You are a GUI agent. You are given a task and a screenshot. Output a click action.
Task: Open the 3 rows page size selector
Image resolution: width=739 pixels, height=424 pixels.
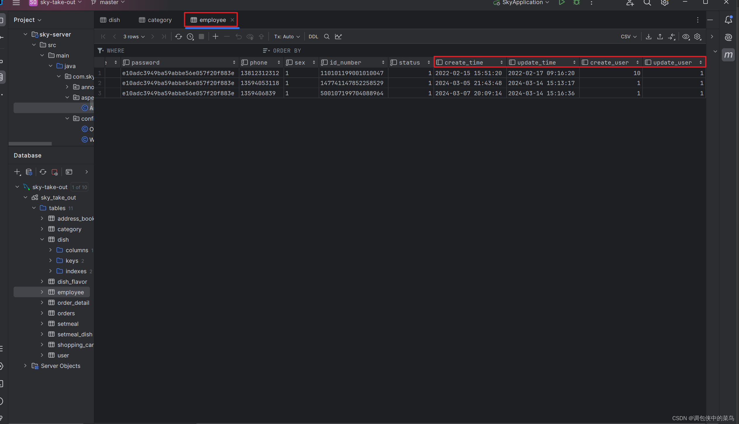[134, 37]
